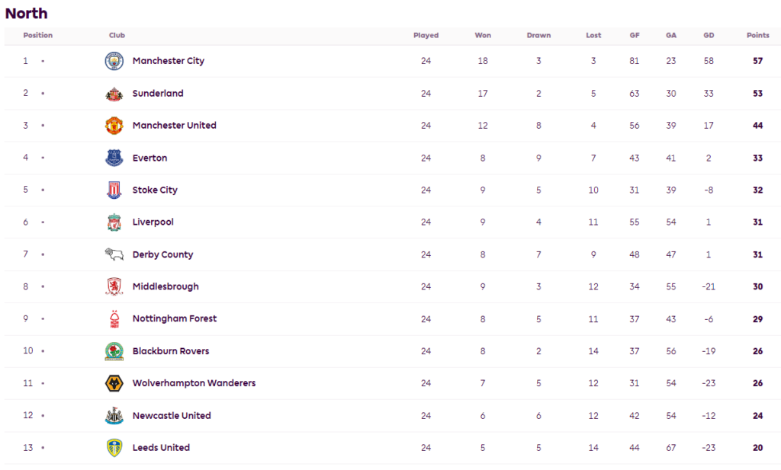Sort table by Points column header
The width and height of the screenshot is (781, 470).
[757, 36]
